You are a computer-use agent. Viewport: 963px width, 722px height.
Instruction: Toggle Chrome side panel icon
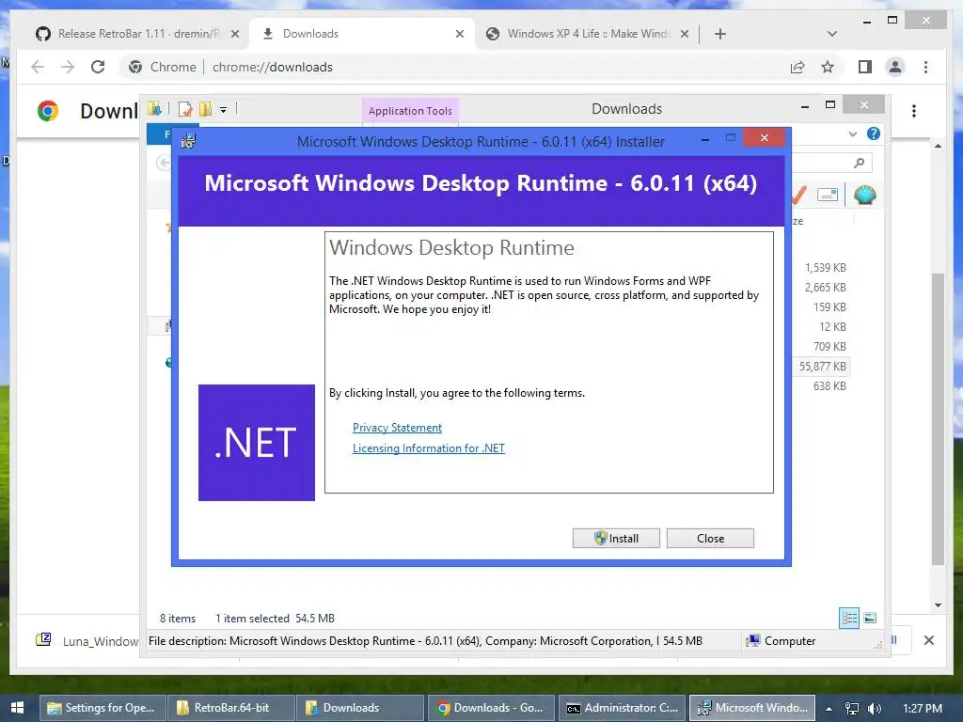coord(865,67)
